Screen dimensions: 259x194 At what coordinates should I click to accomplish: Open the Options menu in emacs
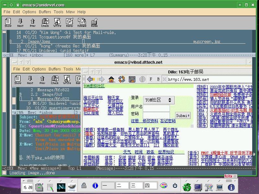29,12
